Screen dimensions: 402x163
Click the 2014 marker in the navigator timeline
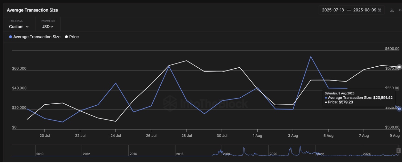click(x=133, y=154)
